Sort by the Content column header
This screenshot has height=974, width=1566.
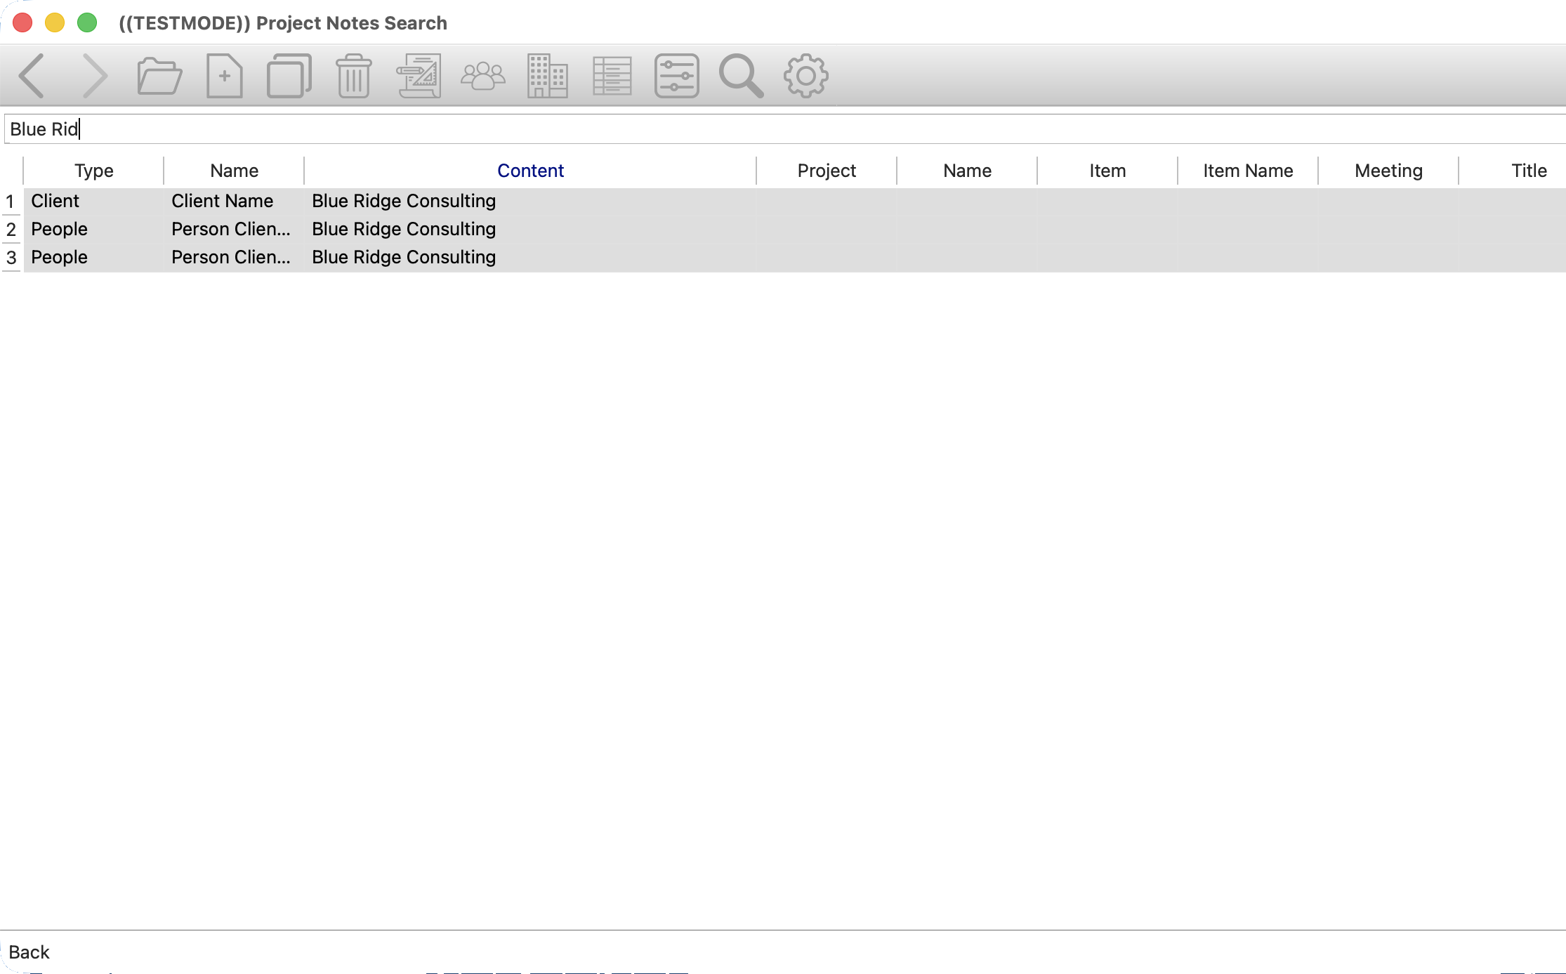[x=530, y=171]
